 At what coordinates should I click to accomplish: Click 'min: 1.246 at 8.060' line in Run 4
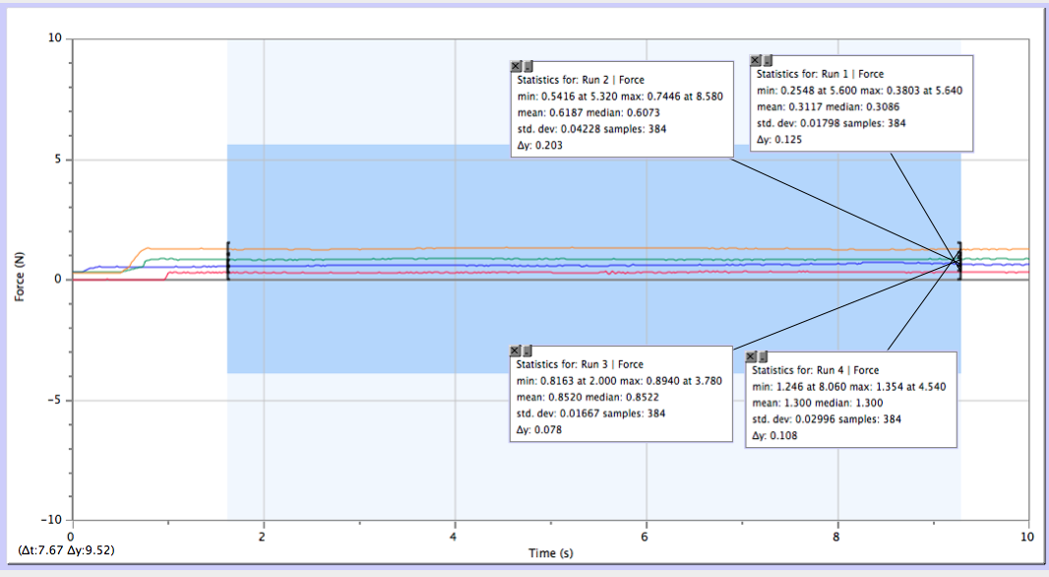[848, 386]
